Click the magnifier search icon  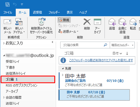(x=106, y=45)
